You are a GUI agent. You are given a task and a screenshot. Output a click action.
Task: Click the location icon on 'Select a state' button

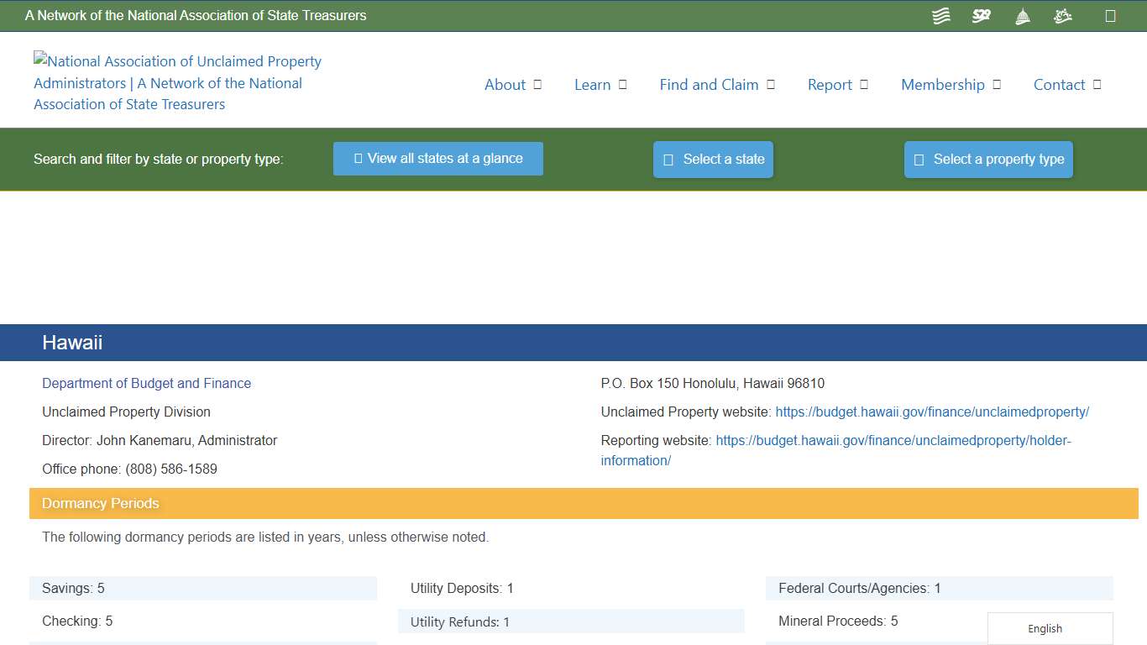pos(668,159)
